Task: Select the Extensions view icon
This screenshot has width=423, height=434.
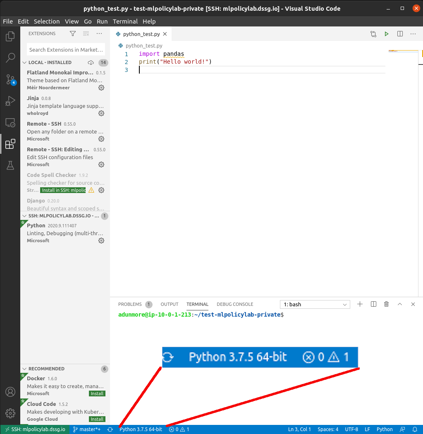Action: pos(10,144)
